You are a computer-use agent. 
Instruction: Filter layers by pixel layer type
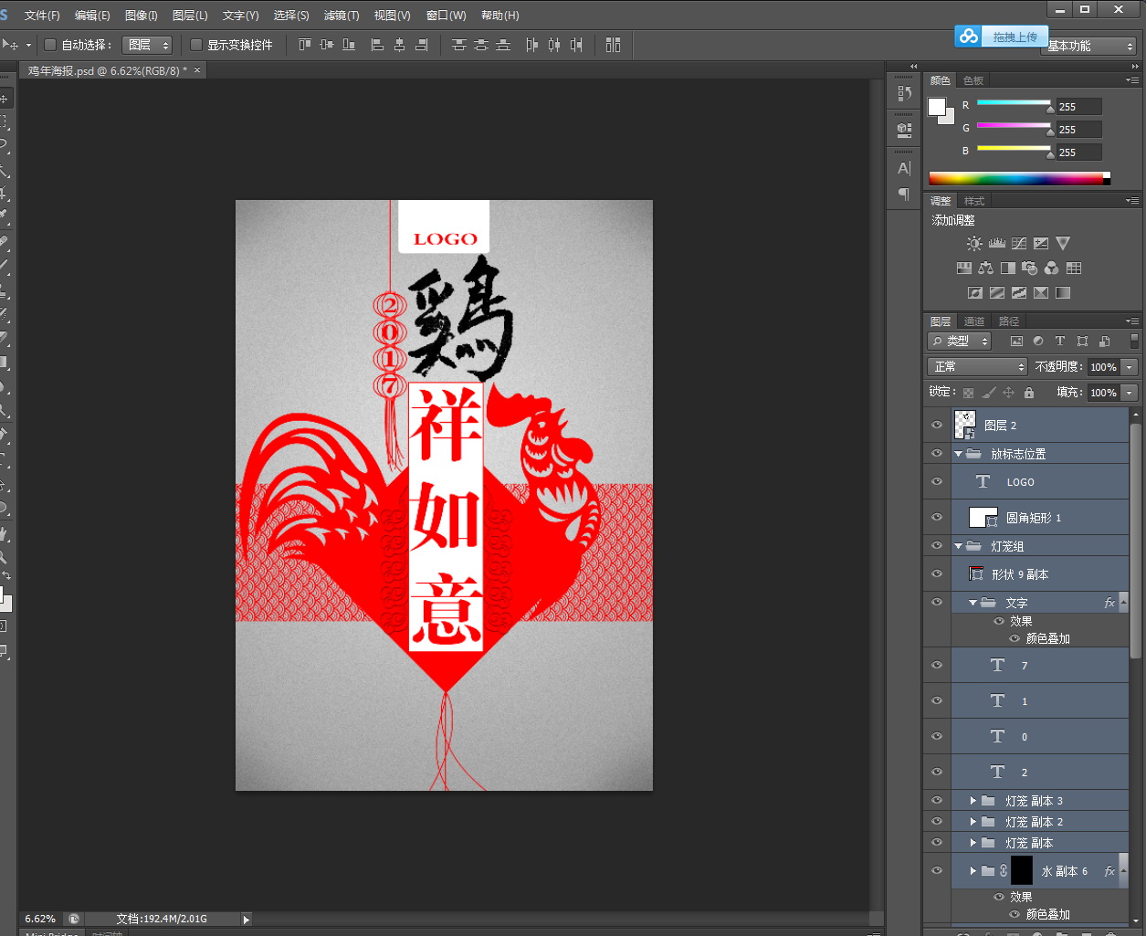pos(1016,342)
